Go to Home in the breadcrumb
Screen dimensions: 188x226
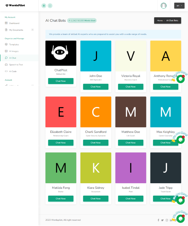click(160, 21)
